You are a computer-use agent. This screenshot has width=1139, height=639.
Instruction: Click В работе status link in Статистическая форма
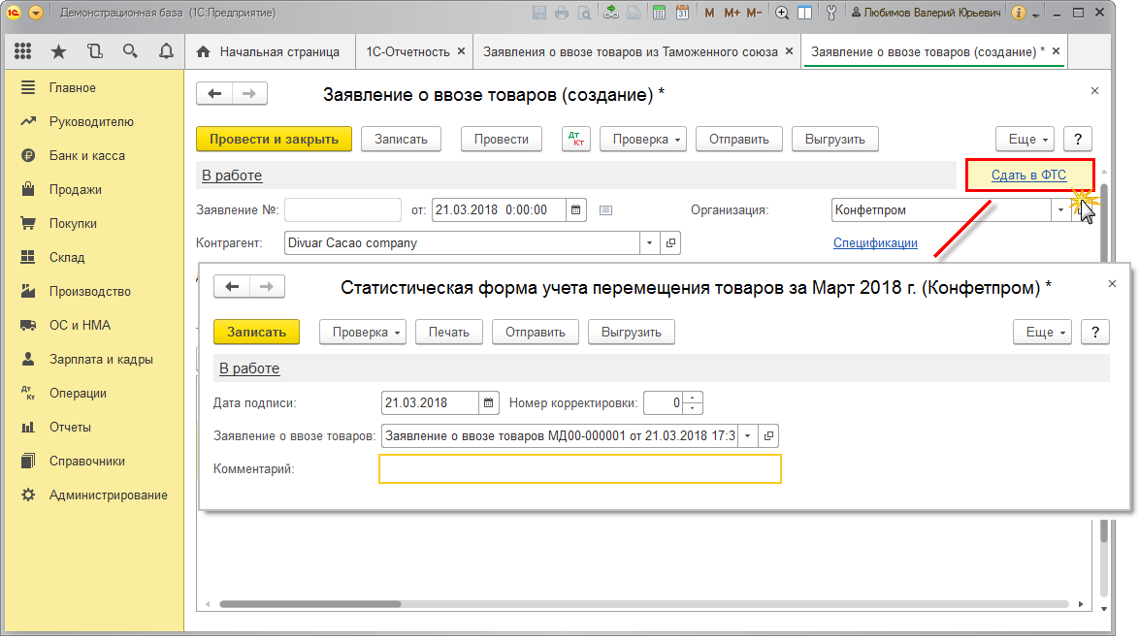249,368
